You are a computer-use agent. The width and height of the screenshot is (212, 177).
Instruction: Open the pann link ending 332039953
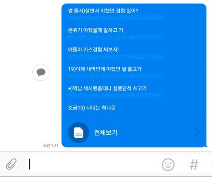click(116, 37)
